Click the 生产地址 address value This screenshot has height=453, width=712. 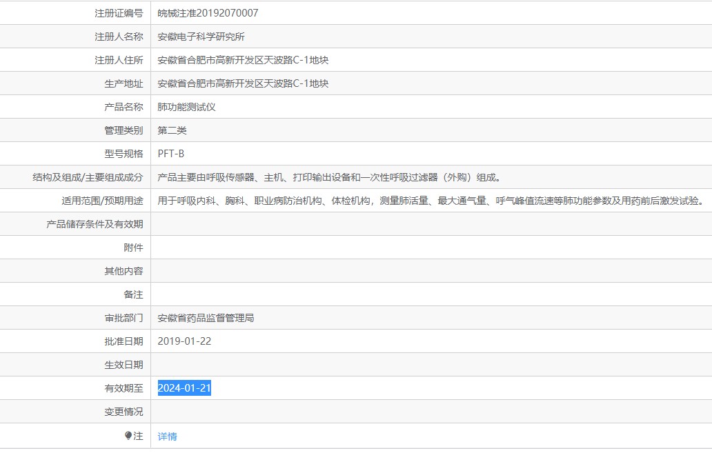click(x=243, y=83)
